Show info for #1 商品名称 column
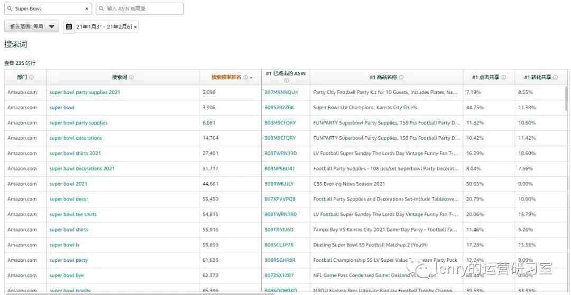The image size is (571, 295). [401, 78]
